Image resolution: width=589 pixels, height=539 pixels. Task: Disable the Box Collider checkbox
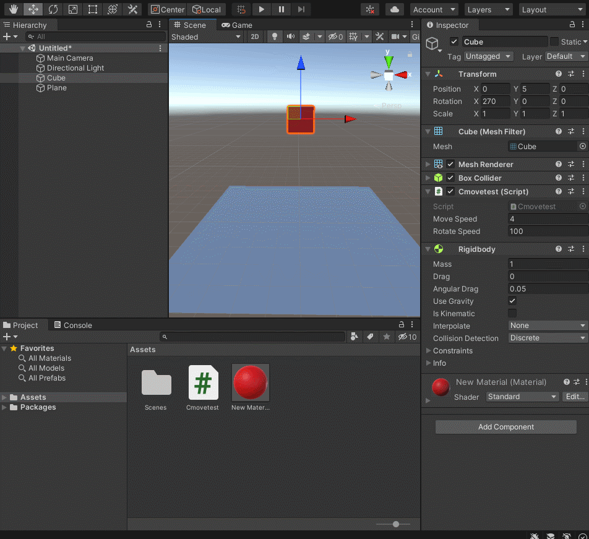click(x=450, y=178)
